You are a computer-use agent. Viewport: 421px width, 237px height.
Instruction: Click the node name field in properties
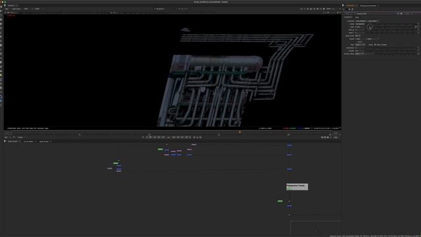(376, 13)
